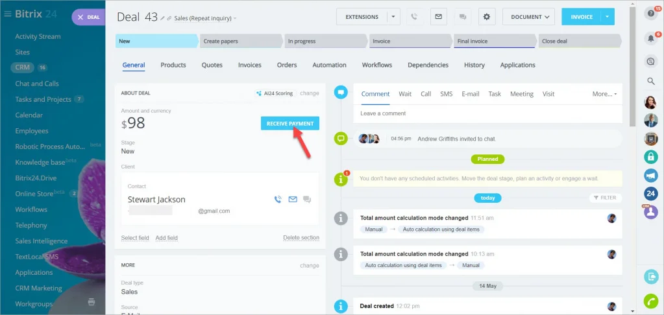Open the blue megaphone icon in right sidebar

[x=651, y=175]
